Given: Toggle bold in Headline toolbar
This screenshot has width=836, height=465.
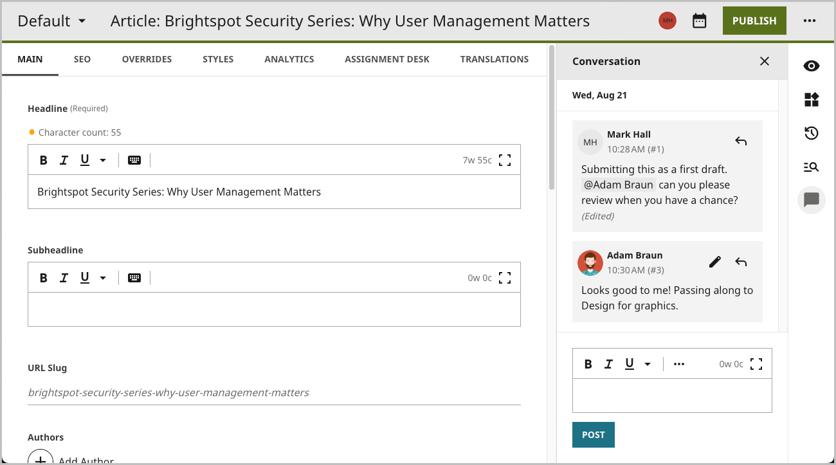Looking at the screenshot, I should [x=43, y=160].
